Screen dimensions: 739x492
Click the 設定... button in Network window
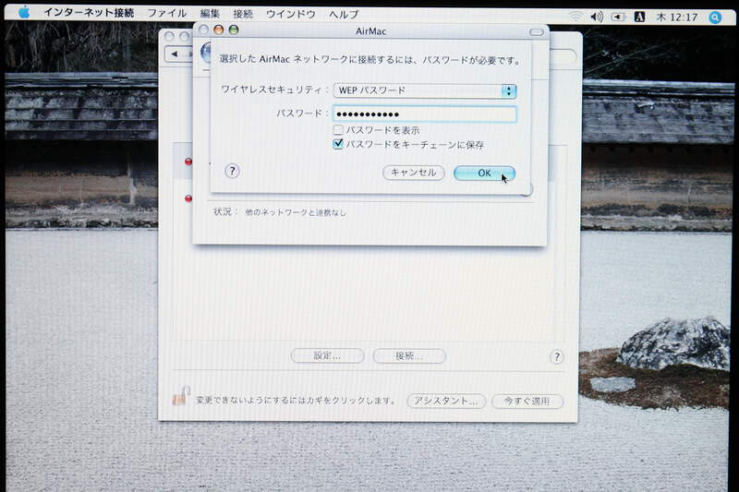click(328, 356)
